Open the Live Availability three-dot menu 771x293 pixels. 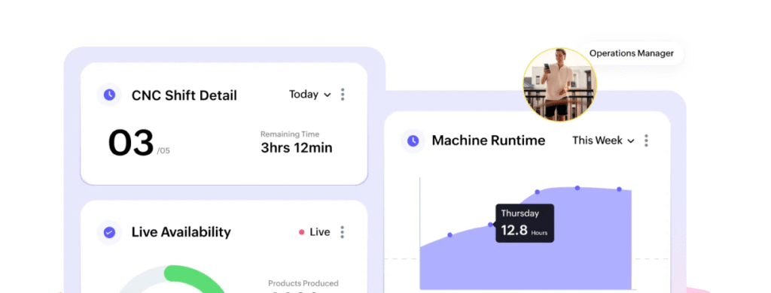[343, 232]
